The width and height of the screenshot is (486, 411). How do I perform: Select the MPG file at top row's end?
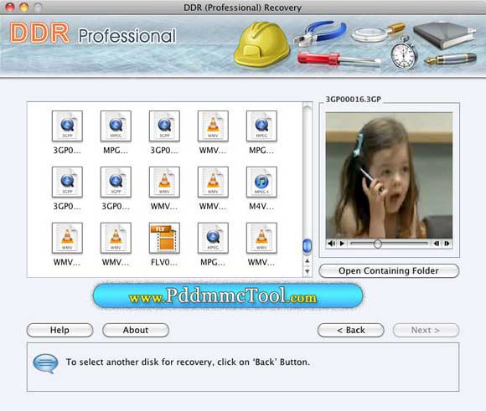click(x=261, y=126)
